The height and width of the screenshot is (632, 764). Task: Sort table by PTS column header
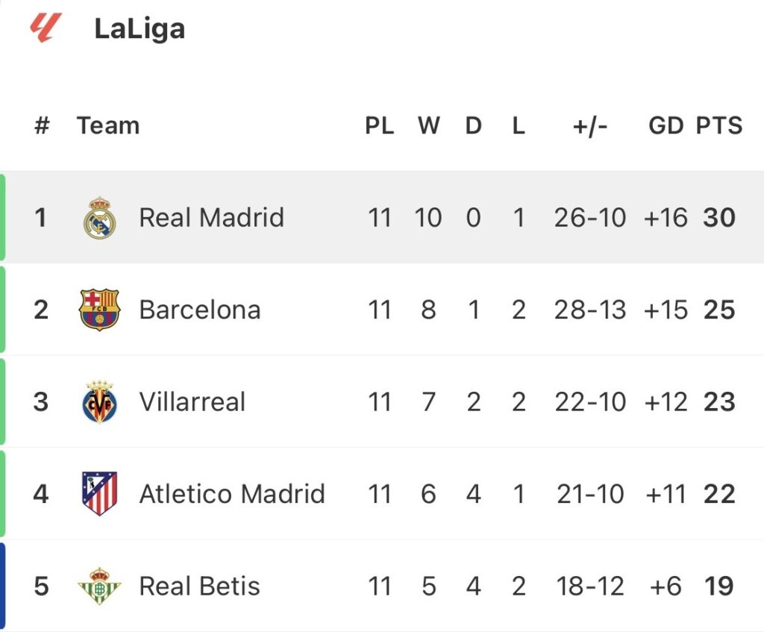point(719,125)
